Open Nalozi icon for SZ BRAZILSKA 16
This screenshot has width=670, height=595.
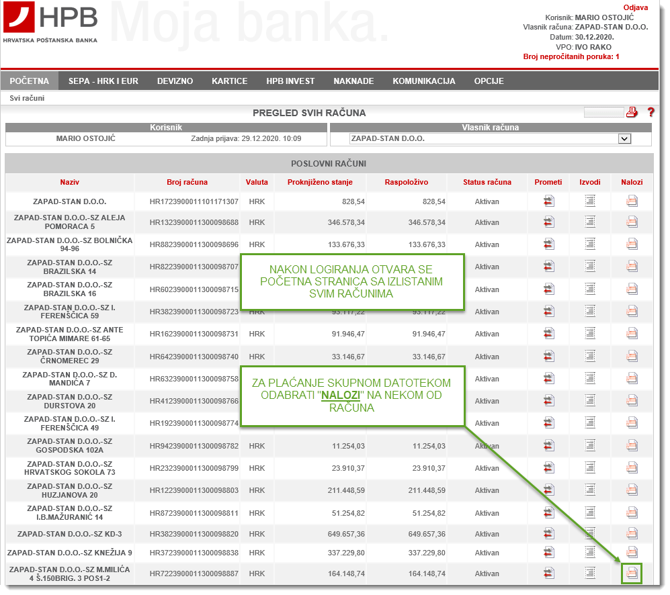point(632,289)
